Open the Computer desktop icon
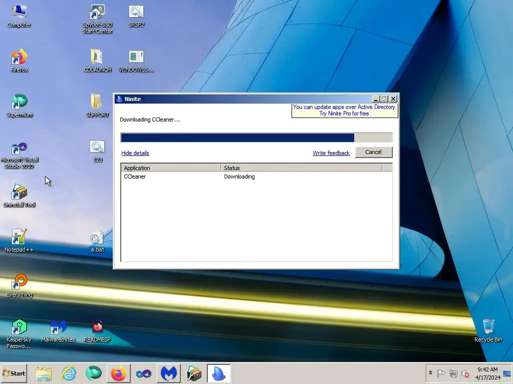The height and width of the screenshot is (384, 513). pos(19,16)
